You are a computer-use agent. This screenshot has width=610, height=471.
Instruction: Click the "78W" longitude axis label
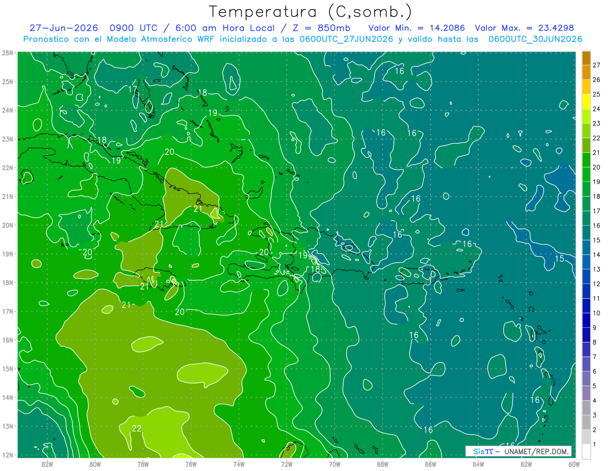point(143,464)
